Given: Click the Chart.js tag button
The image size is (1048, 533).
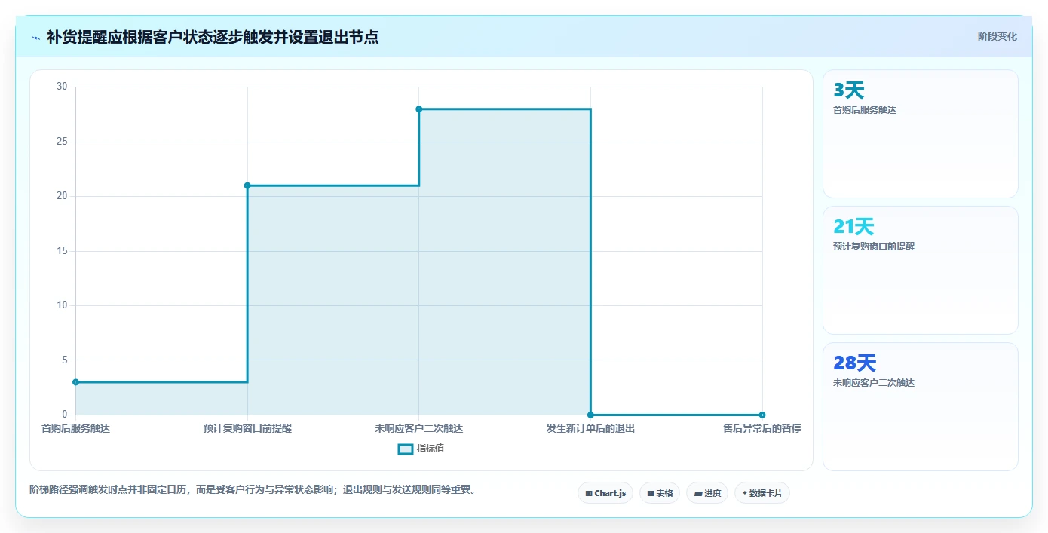Looking at the screenshot, I should tap(605, 493).
